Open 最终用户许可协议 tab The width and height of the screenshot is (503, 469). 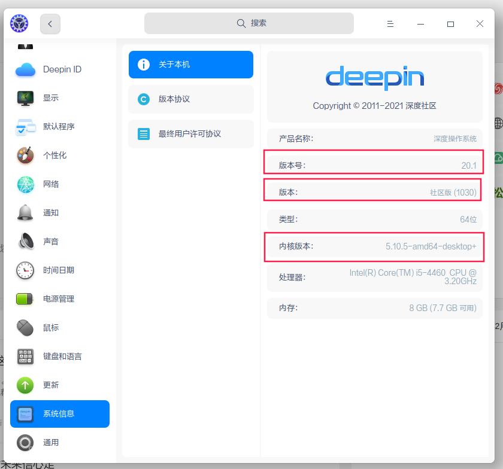[191, 134]
